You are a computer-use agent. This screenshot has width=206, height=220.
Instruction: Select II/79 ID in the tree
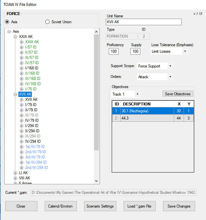coord(31,110)
